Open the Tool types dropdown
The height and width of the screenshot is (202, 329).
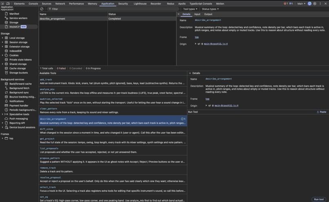(x=190, y=9)
